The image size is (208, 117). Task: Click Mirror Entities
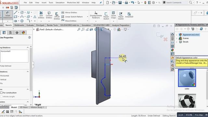pyautogui.click(x=69, y=12)
